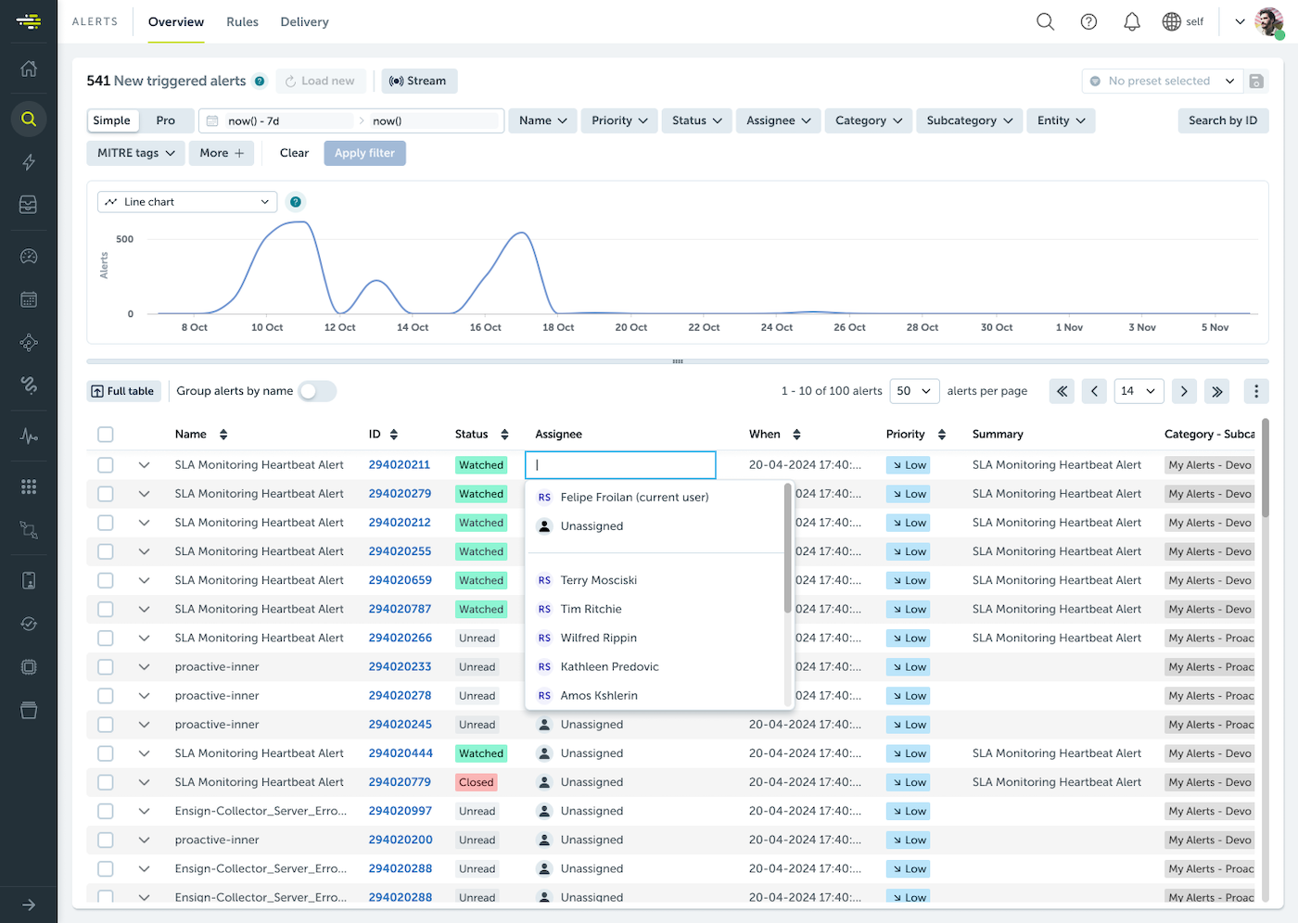Check the select-all checkbox in table header
This screenshot has height=923, width=1298.
point(106,435)
